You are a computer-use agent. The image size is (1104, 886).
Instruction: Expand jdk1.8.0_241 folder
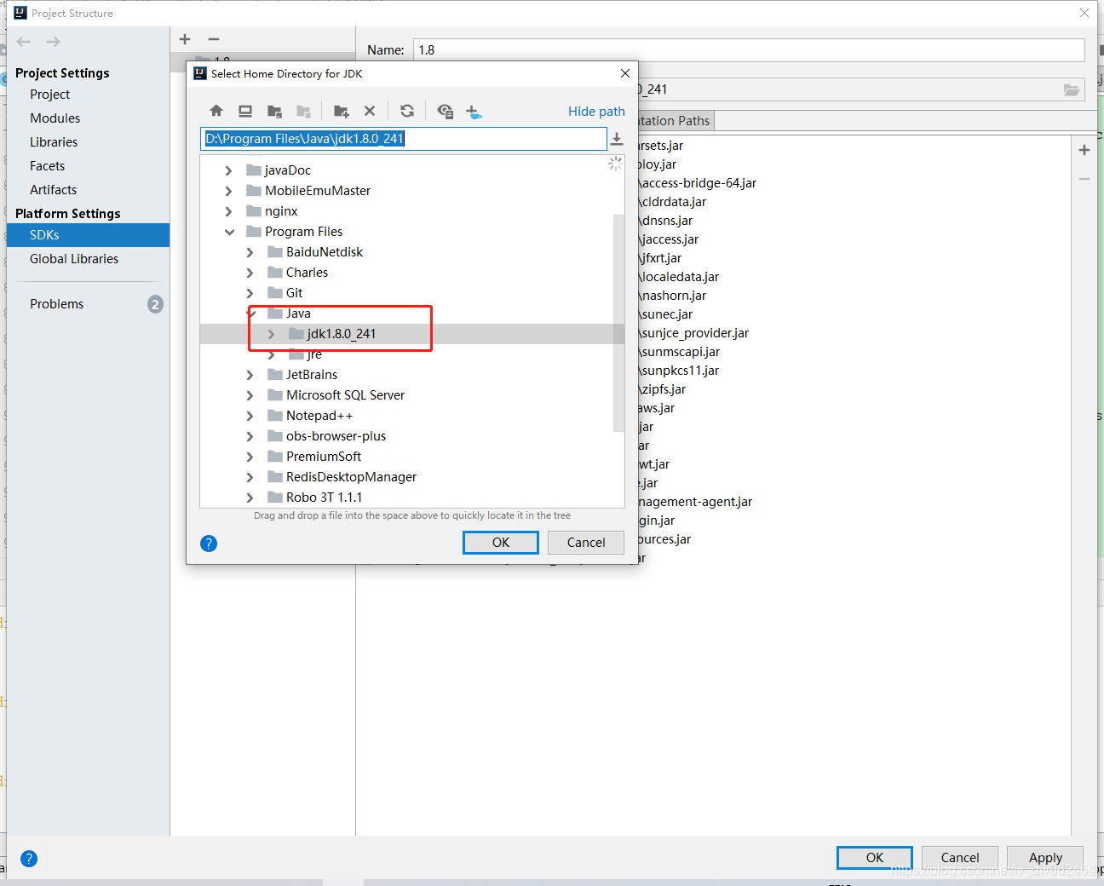(271, 334)
